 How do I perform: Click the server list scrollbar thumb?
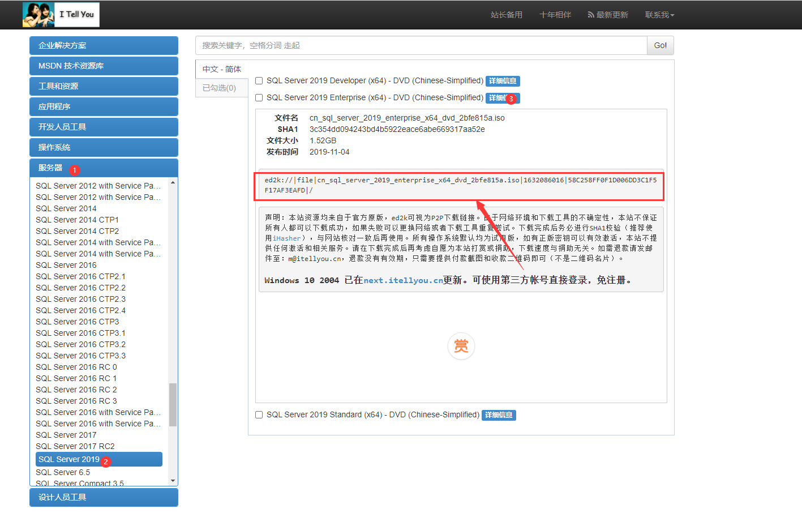pyautogui.click(x=173, y=404)
